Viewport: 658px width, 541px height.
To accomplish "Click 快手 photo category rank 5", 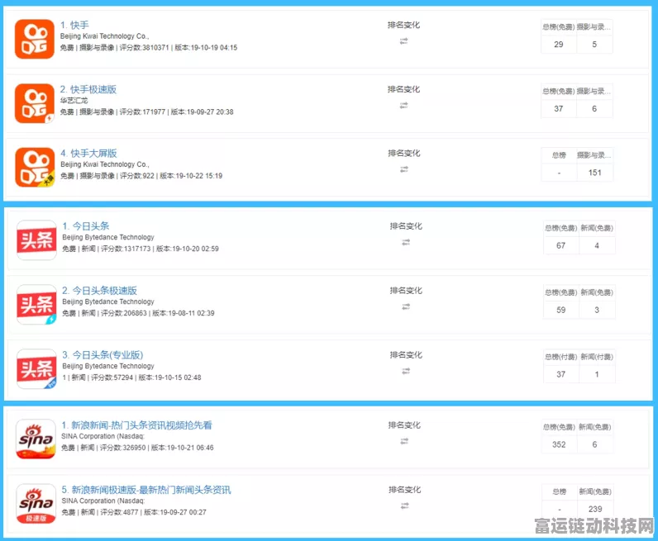I will click(x=594, y=45).
